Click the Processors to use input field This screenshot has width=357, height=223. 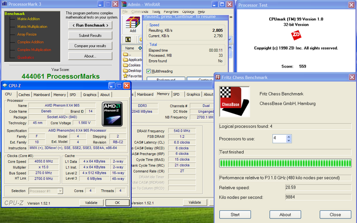coord(279,139)
